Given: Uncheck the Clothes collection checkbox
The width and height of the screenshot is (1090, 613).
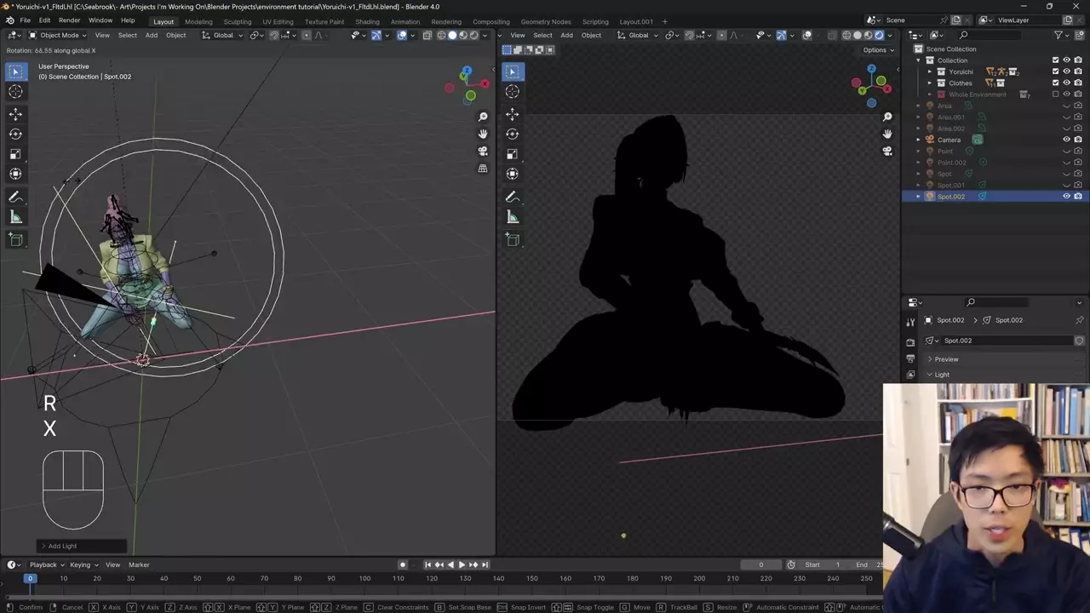Looking at the screenshot, I should click(1055, 83).
